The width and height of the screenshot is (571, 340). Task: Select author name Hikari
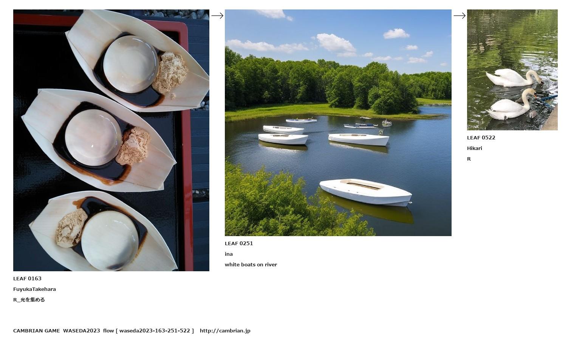[474, 148]
